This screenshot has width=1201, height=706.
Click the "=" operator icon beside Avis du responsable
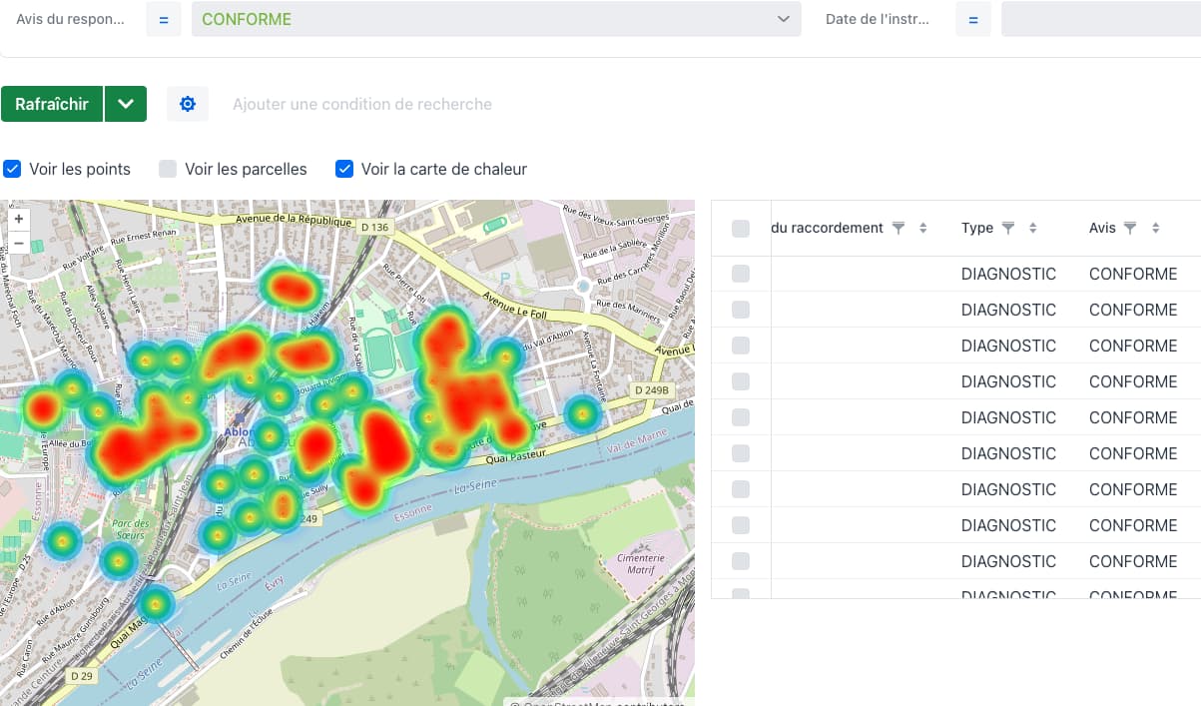pos(163,18)
